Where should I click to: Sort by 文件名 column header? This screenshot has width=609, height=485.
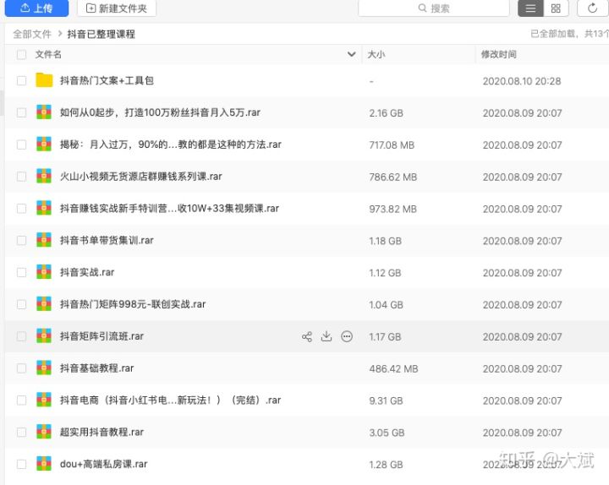pos(48,54)
